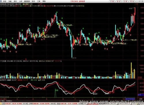This screenshot has height=105, width=144.
Task: Click the highlighted date label on time axis
Action: [130, 99]
